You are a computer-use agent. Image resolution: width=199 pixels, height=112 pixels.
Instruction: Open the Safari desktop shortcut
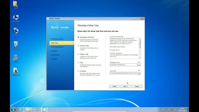[x=16, y=58]
